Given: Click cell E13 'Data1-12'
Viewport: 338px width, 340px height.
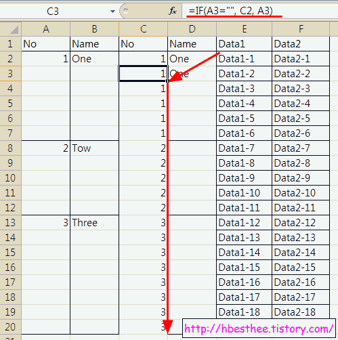Looking at the screenshot, I should 245,223.
